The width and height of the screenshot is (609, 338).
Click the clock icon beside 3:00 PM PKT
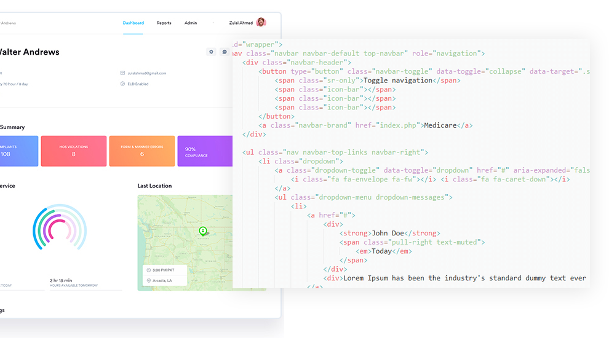click(149, 270)
